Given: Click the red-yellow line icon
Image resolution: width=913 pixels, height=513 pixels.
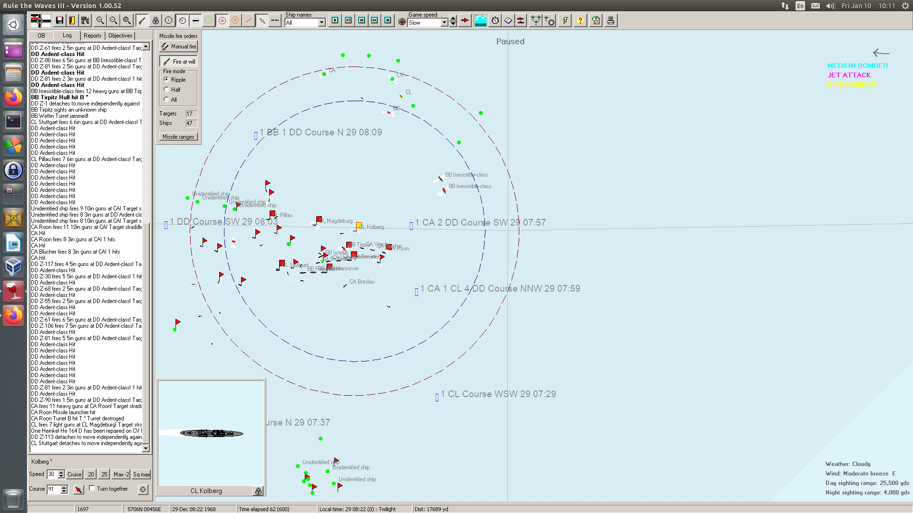Looking at the screenshot, I should pos(248,20).
